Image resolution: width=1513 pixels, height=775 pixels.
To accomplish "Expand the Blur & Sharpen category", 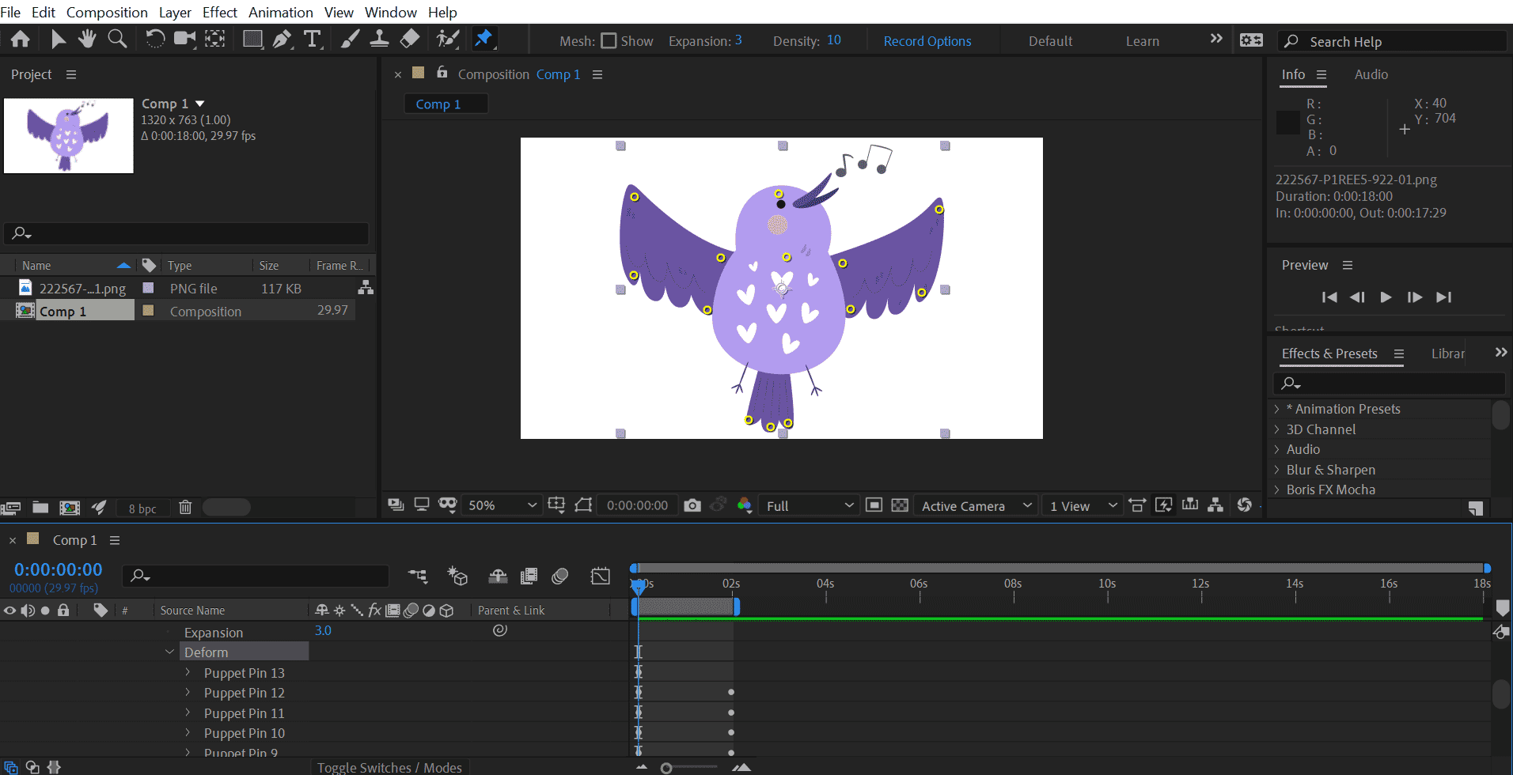I will point(1276,470).
